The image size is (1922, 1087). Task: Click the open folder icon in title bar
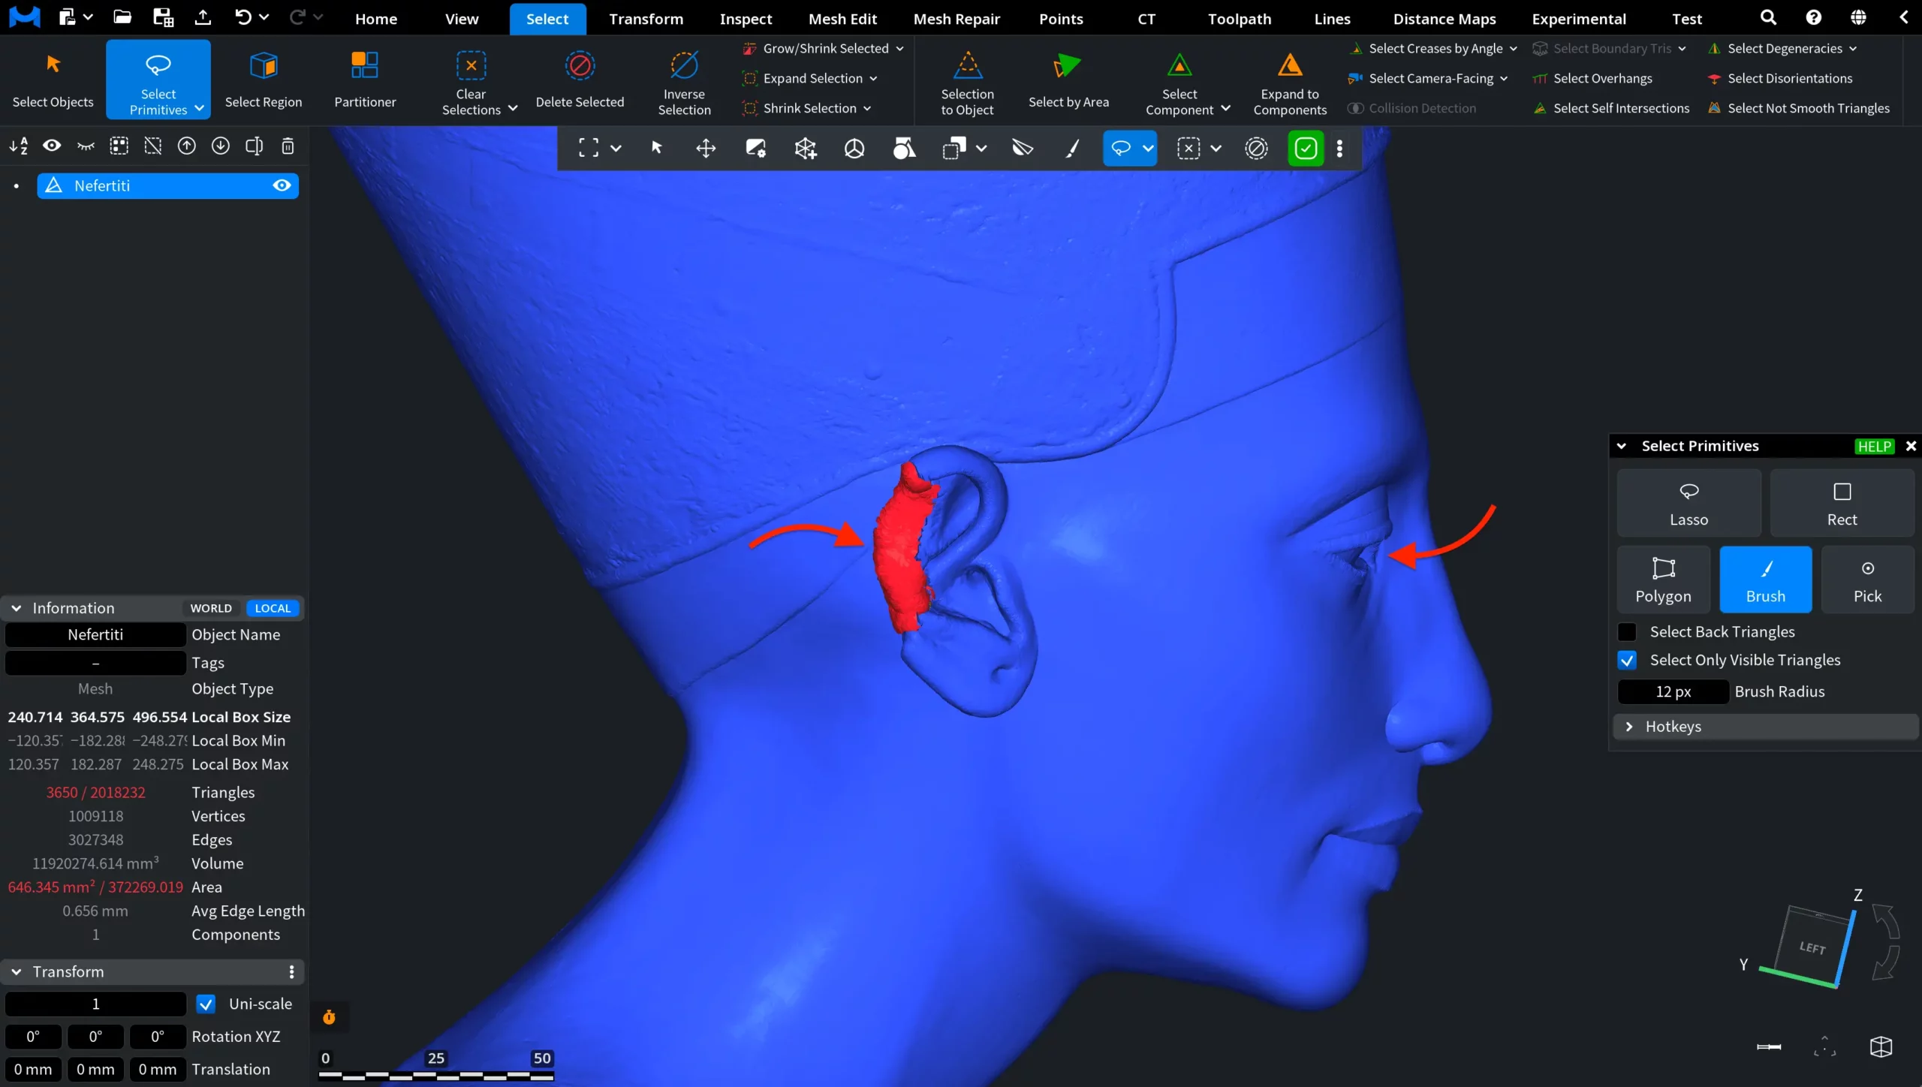tap(122, 17)
